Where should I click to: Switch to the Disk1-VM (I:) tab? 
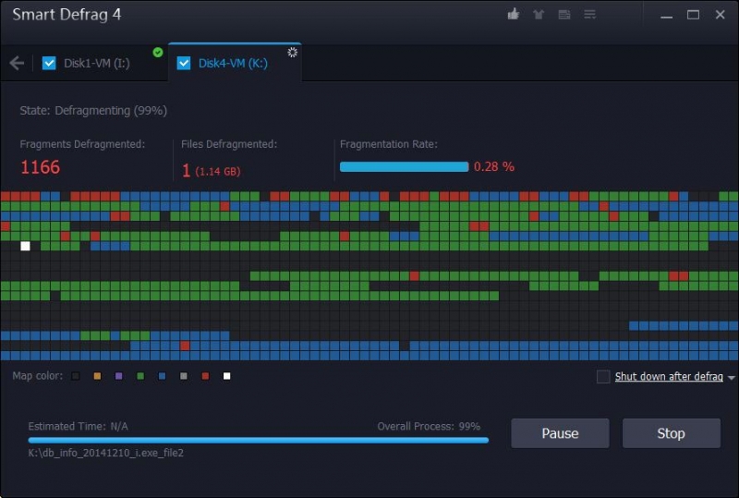tap(97, 63)
